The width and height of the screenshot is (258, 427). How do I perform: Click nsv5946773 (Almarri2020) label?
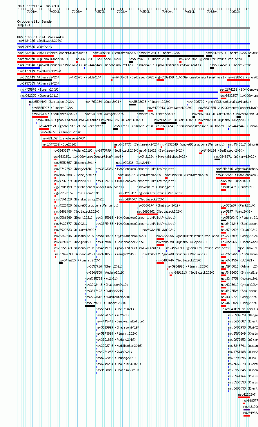point(61,132)
